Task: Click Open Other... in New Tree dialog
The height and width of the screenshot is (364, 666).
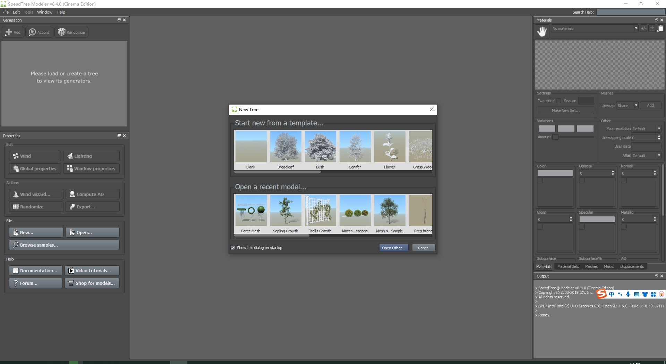Action: 394,248
